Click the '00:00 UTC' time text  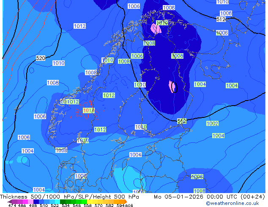click(x=222, y=197)
